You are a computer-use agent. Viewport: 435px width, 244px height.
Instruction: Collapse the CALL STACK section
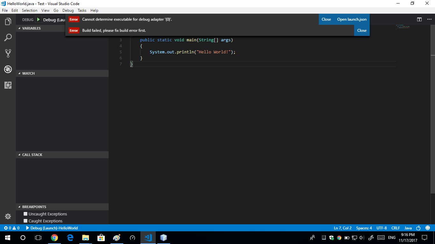coord(62,155)
